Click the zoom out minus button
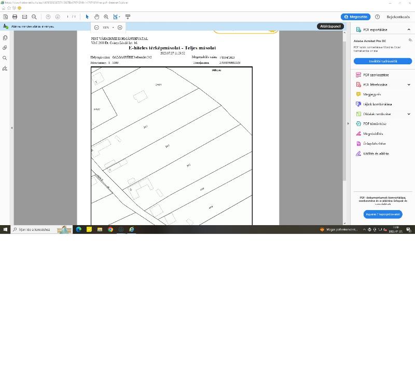 coord(96,27)
